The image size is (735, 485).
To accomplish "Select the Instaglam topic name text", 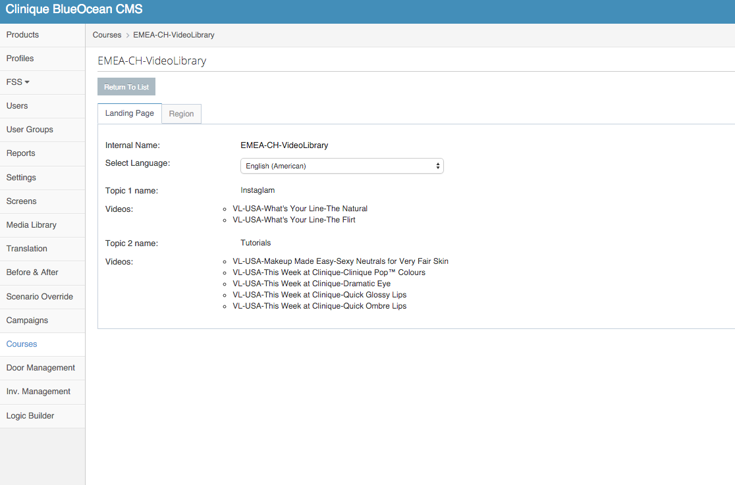I will (x=258, y=190).
